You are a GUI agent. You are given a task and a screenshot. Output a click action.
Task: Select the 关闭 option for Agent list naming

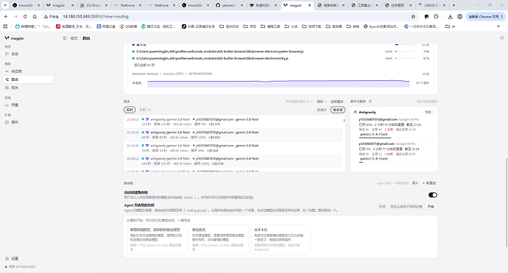click(382, 206)
